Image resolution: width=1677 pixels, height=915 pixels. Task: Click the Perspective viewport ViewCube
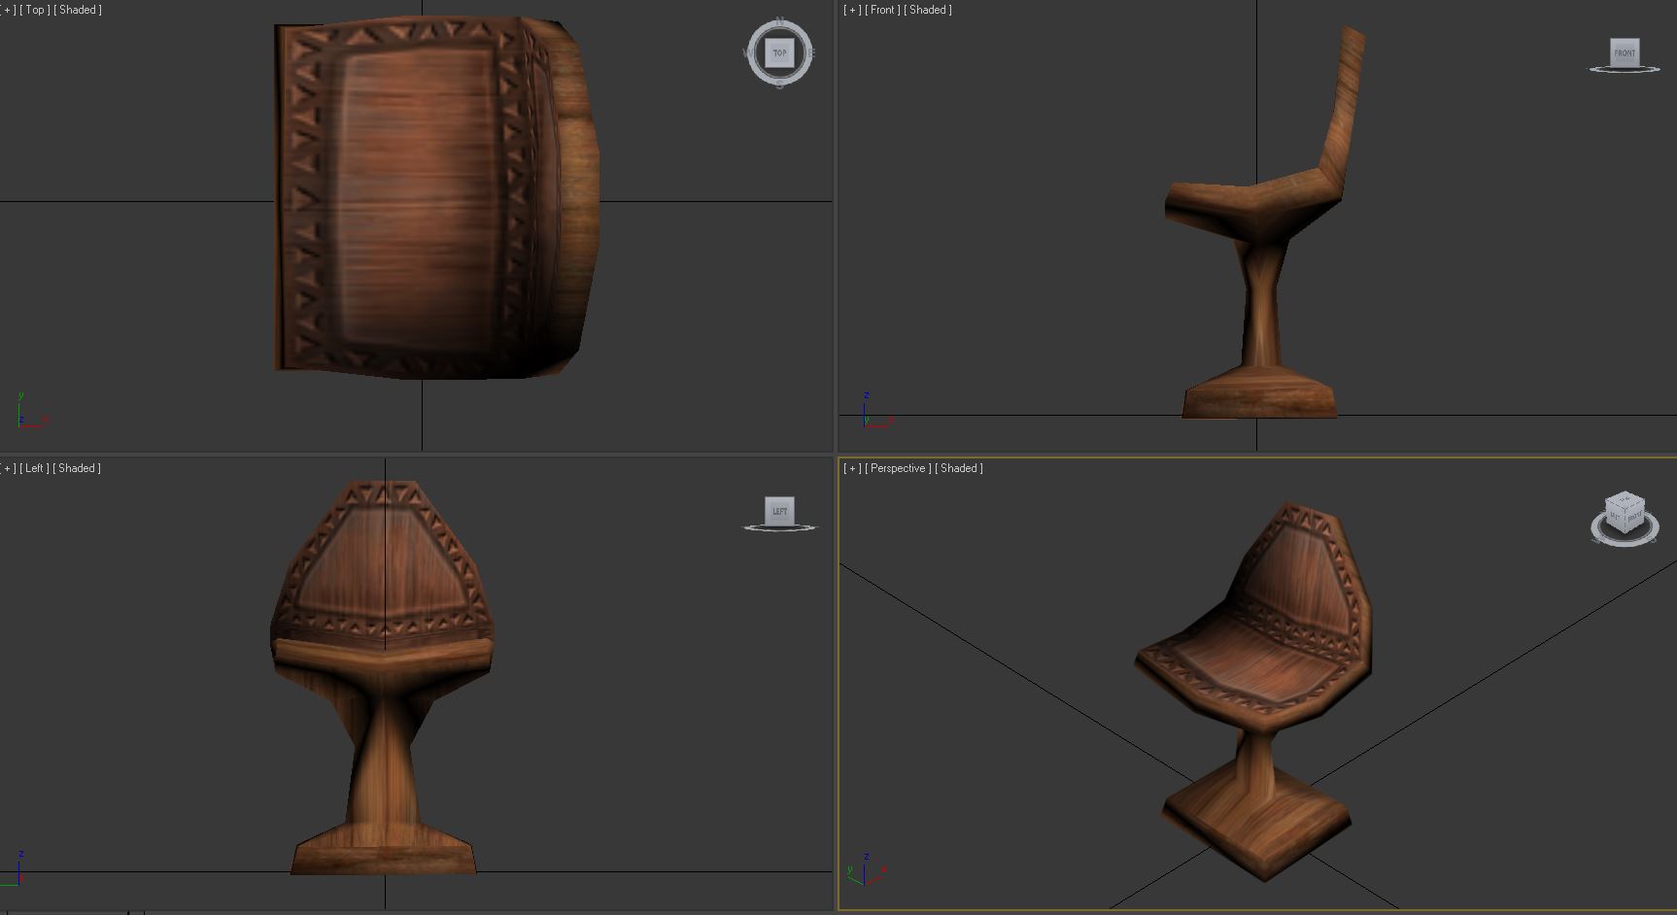1625,512
